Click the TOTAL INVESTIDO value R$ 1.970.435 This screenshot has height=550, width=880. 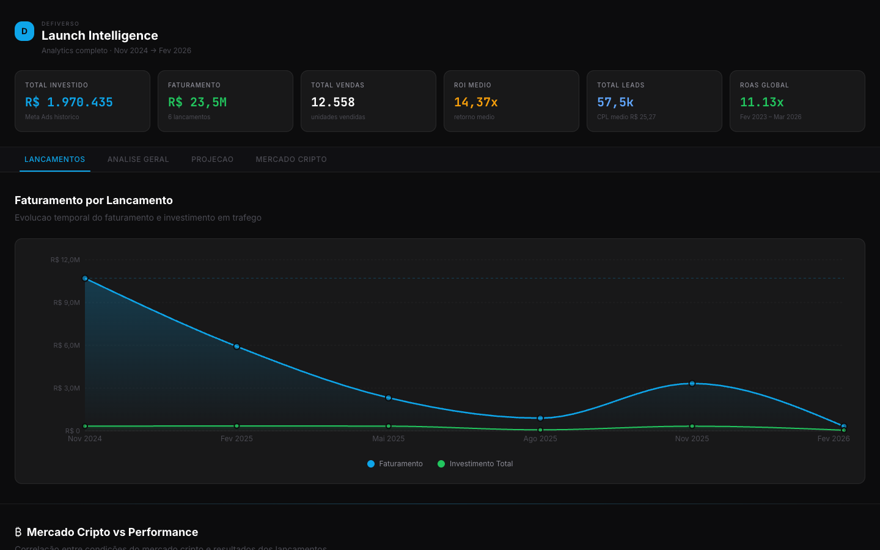coord(68,102)
